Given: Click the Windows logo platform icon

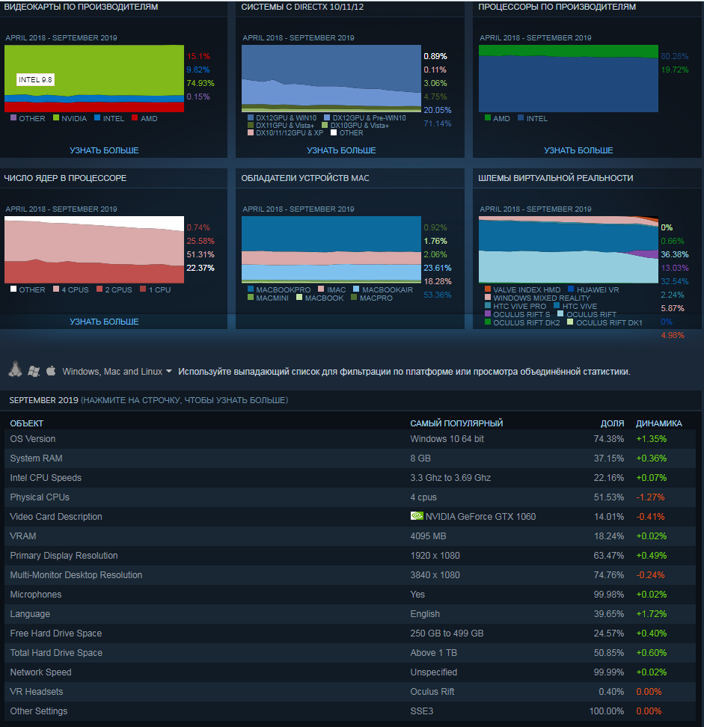Looking at the screenshot, I should [34, 371].
